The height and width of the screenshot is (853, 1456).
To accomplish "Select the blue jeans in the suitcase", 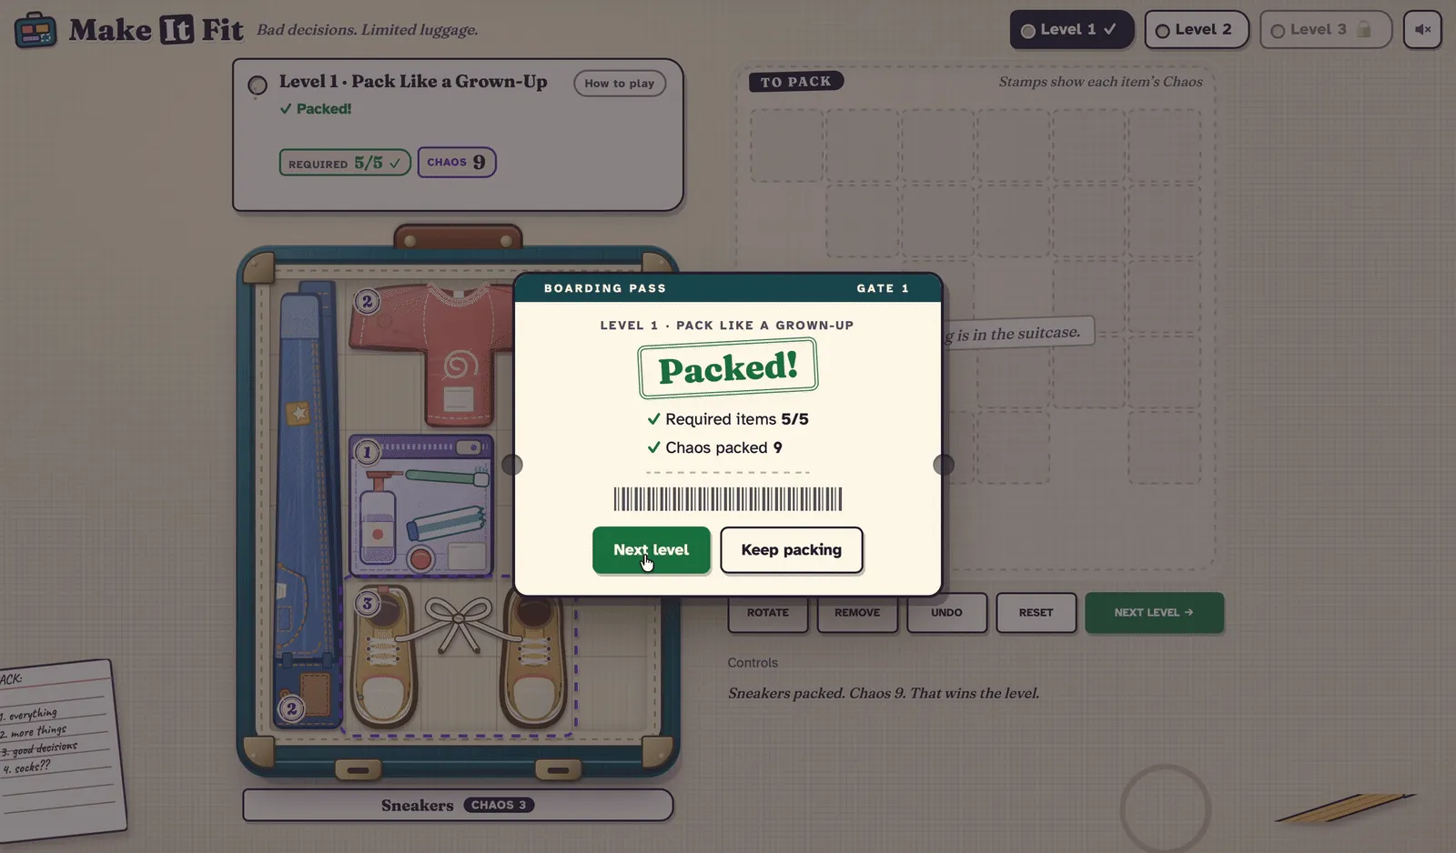I will coord(306,505).
